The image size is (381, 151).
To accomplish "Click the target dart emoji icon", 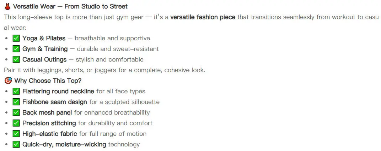I will pos(8,81).
